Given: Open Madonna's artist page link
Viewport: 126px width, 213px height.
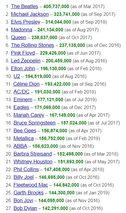Looking at the screenshot, I should pos(22,29).
